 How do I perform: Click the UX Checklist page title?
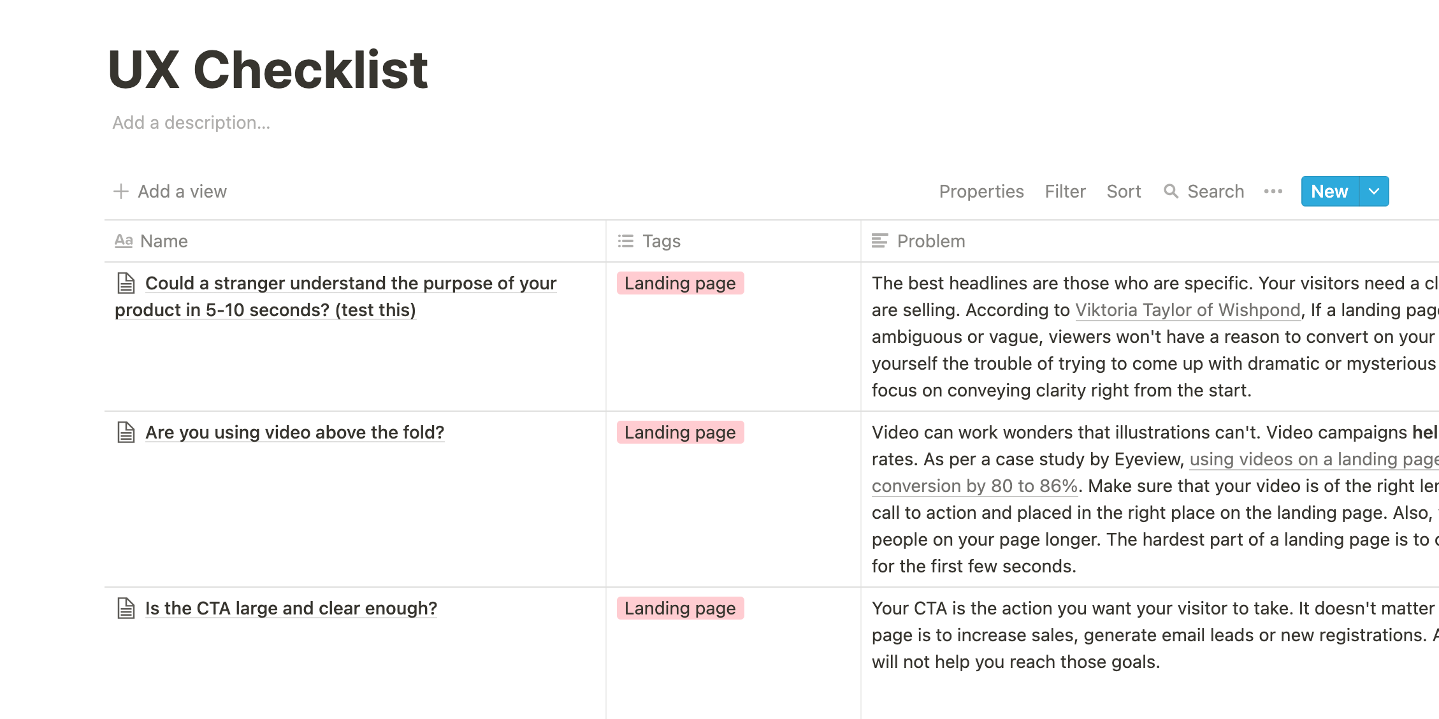pos(268,69)
